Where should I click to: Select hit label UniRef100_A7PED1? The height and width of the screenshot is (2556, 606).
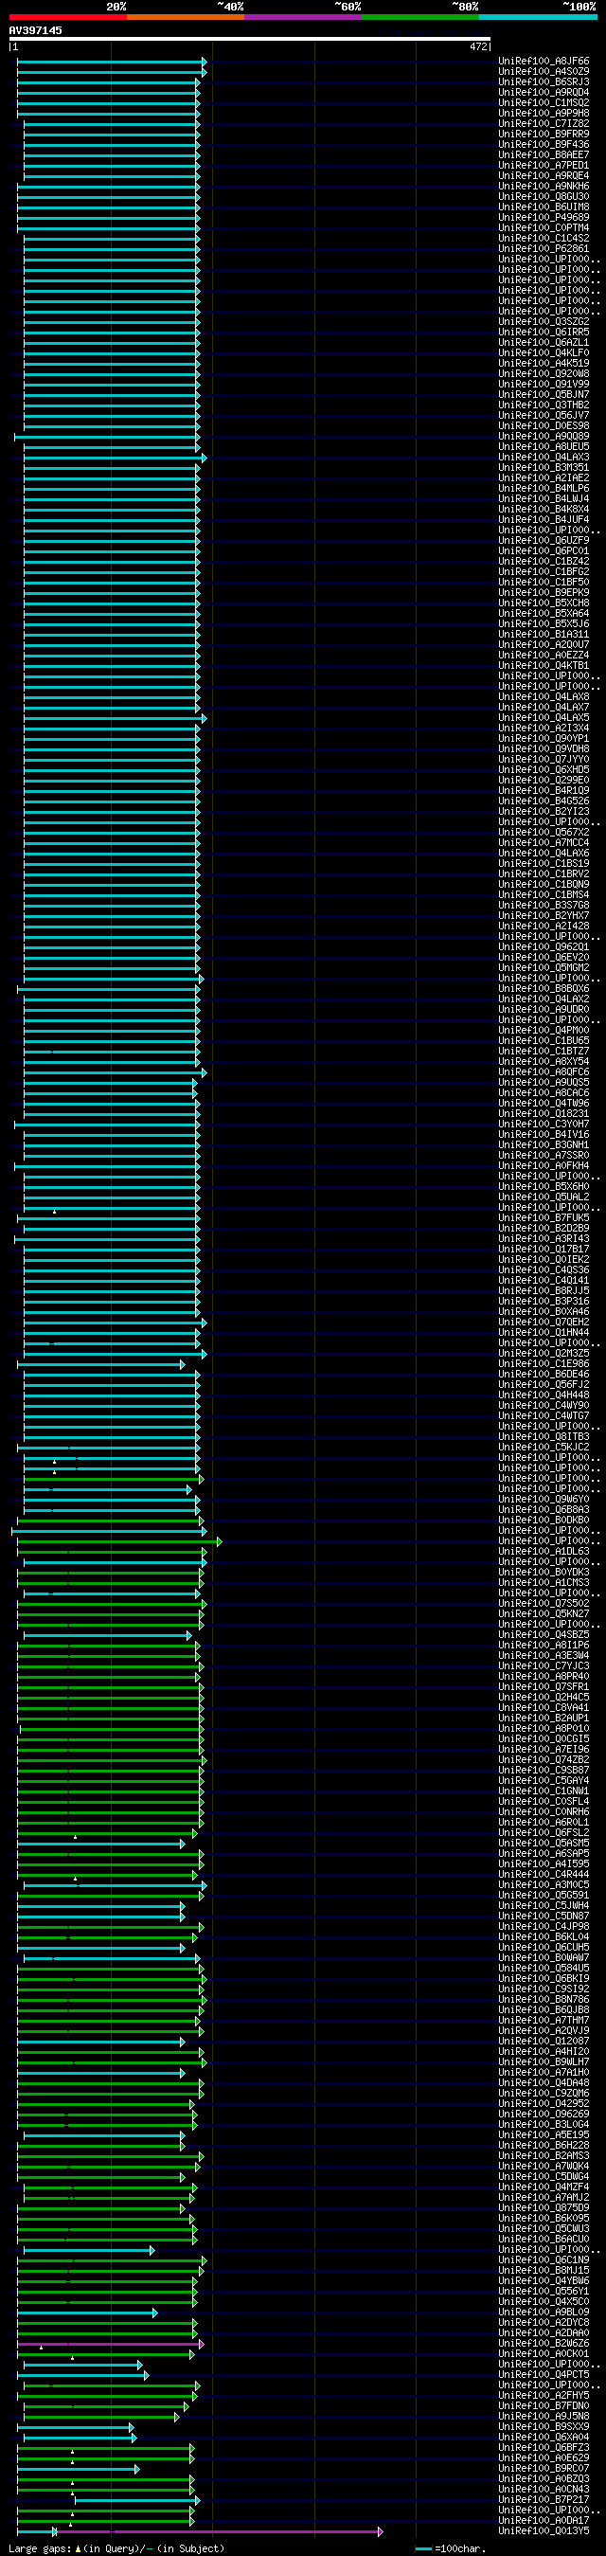544,166
